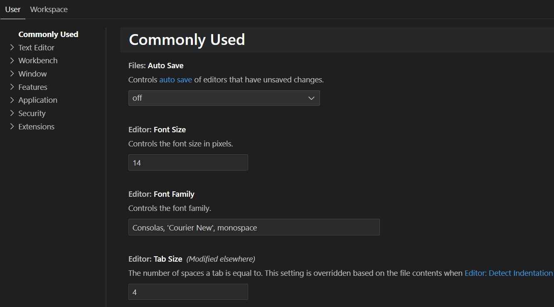The height and width of the screenshot is (307, 554).
Task: Open the auto save link in the description
Action: point(175,79)
